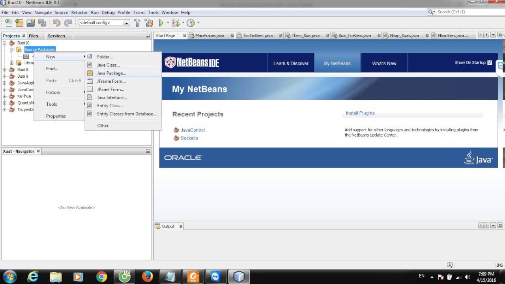Viewport: 505px width, 284px height.
Task: Build the project with the hammer icon
Action: (137, 23)
